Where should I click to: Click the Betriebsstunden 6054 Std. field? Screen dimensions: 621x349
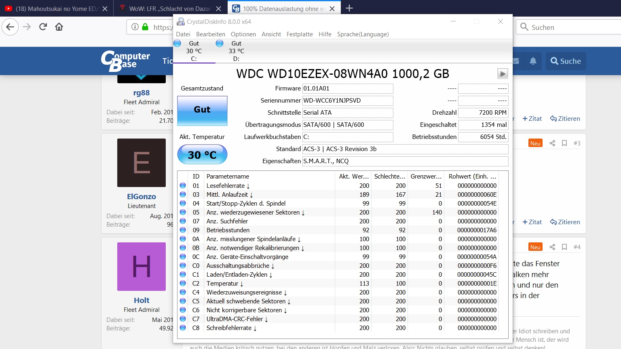(483, 137)
